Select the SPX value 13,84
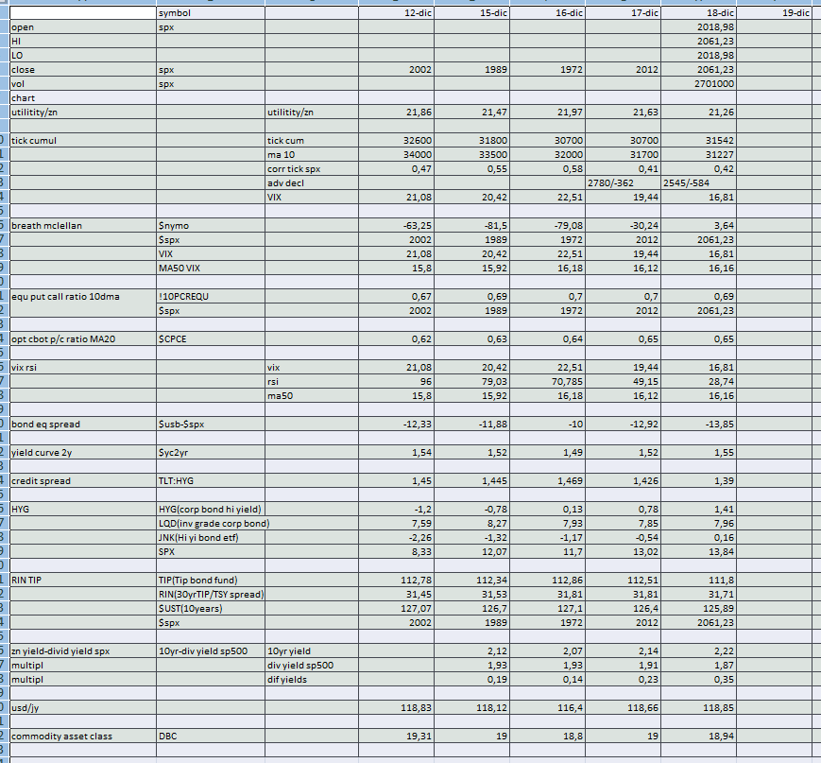Image resolution: width=821 pixels, height=763 pixels. (x=698, y=552)
